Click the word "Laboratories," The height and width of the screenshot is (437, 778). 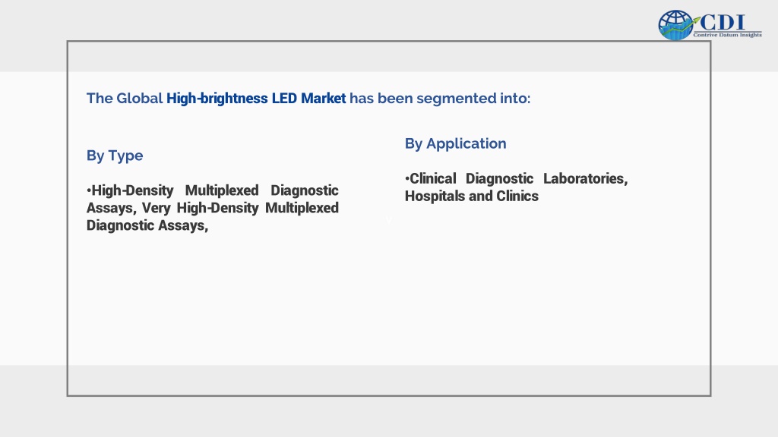[x=586, y=178]
